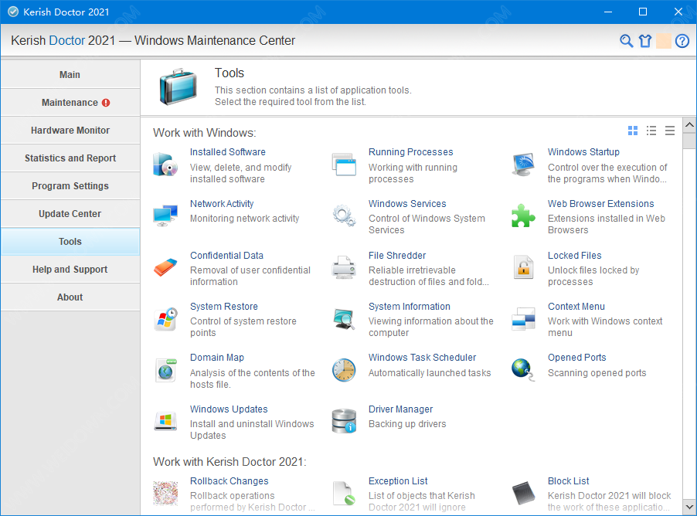The image size is (697, 516).
Task: Open the Domain Map link
Action: (217, 358)
